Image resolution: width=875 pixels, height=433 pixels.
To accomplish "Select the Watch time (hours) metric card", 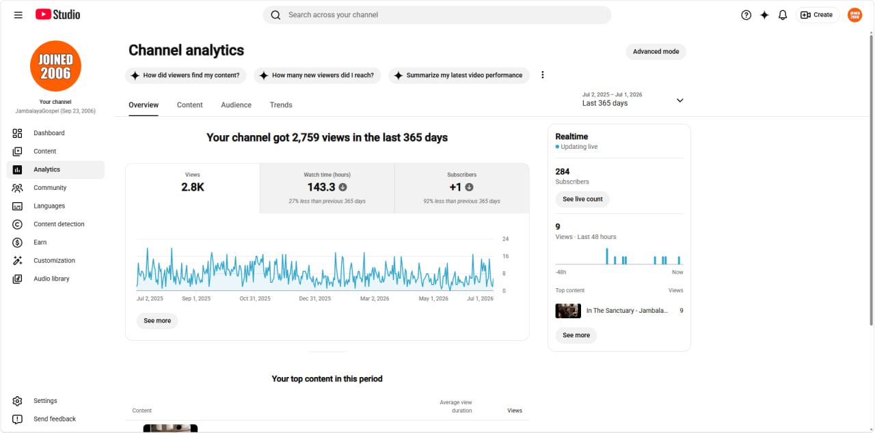I will (327, 188).
